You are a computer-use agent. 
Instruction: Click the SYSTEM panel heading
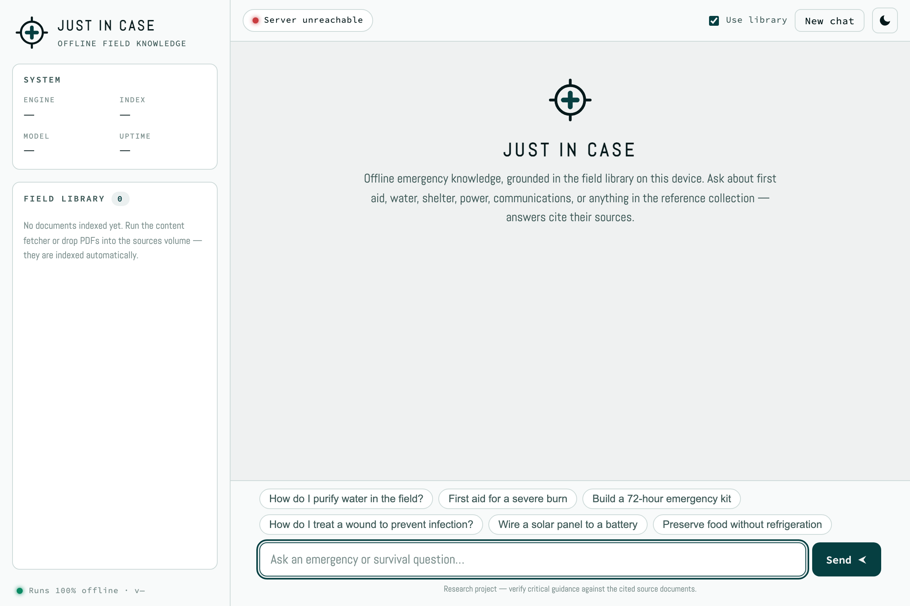coord(42,80)
